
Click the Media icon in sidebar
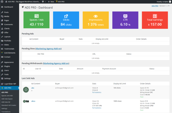click(x=2, y=16)
